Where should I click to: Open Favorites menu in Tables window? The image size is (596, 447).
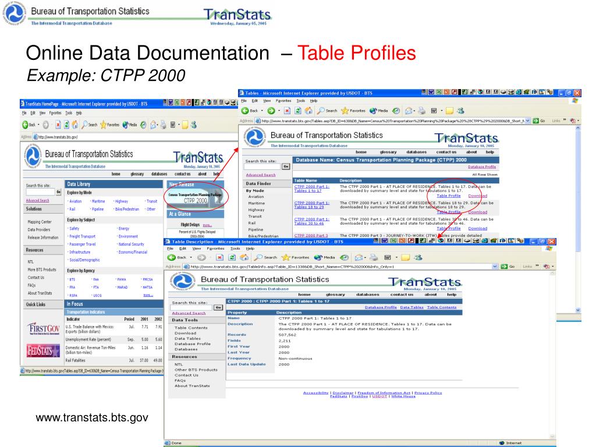coord(283,101)
